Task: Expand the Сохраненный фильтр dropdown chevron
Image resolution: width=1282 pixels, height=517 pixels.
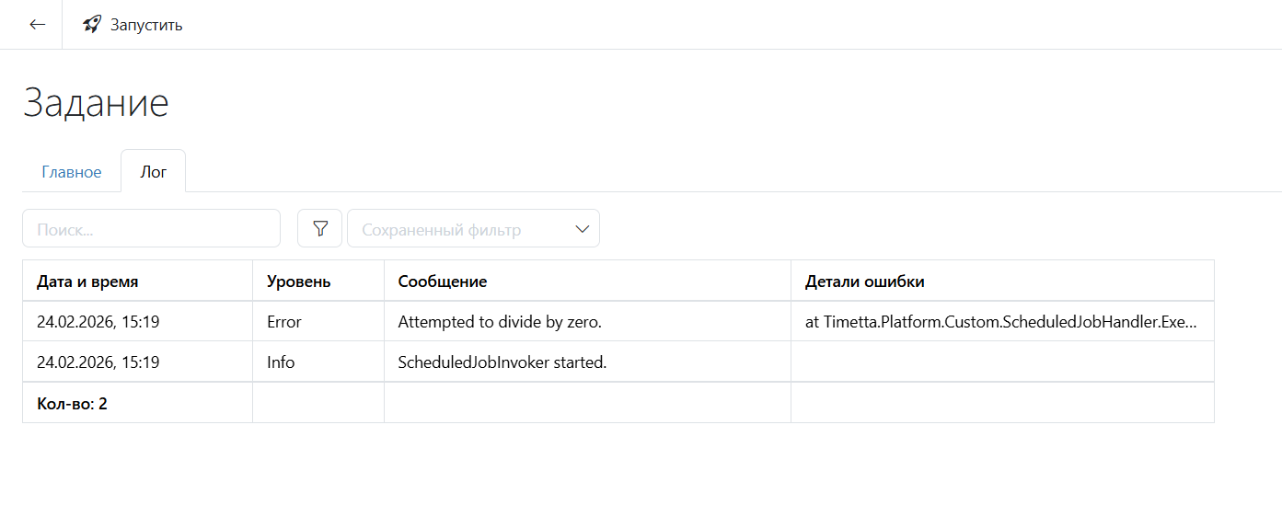Action: (x=582, y=229)
